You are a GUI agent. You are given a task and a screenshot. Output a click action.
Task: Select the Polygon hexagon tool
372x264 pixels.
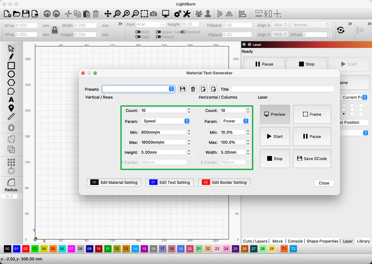click(x=11, y=83)
